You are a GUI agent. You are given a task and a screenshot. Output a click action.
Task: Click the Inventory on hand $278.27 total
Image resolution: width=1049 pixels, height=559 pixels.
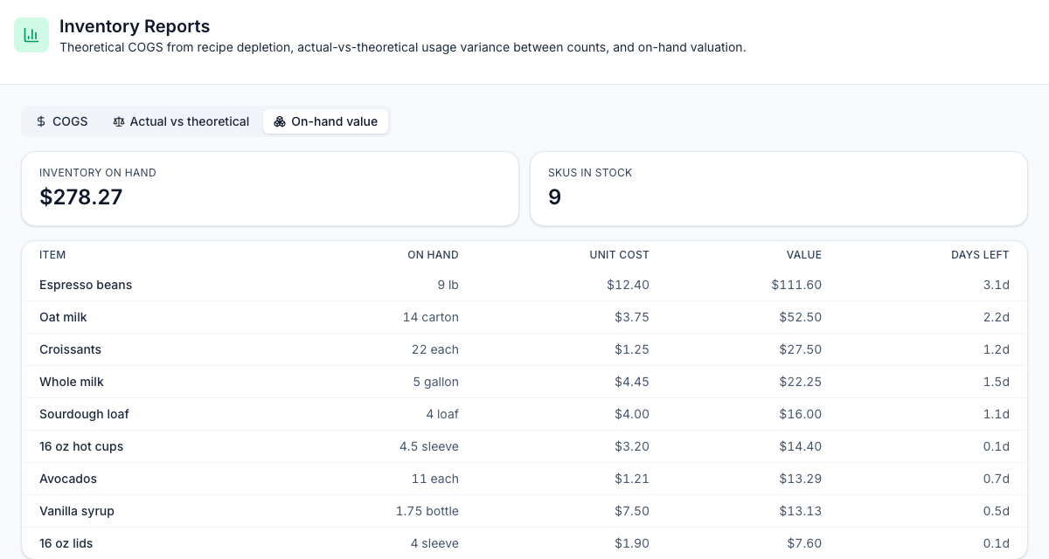pos(81,197)
